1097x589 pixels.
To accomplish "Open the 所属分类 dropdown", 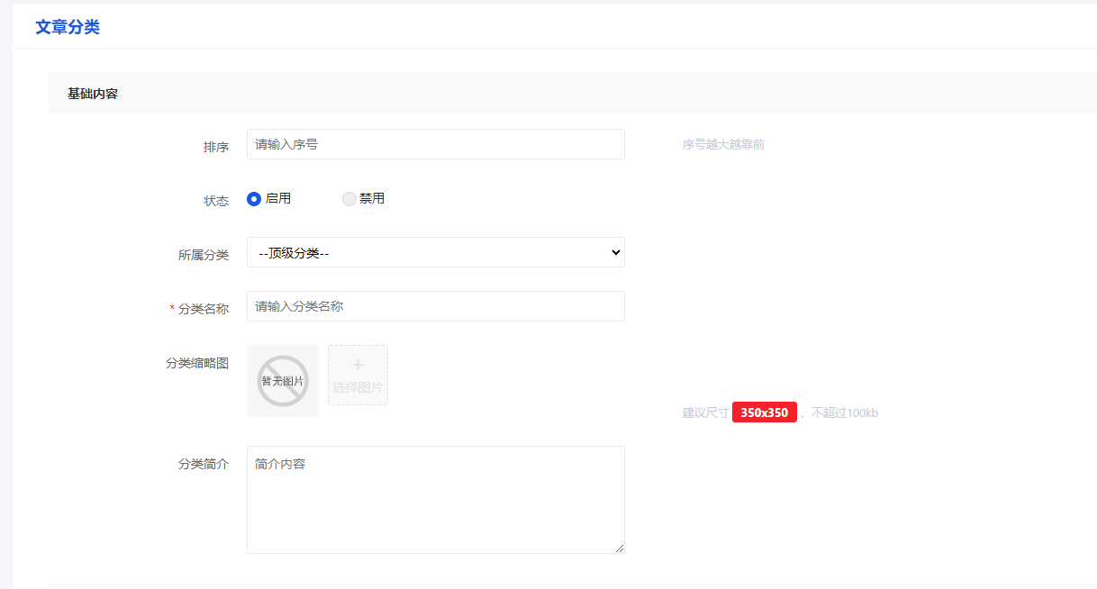I will coord(435,253).
